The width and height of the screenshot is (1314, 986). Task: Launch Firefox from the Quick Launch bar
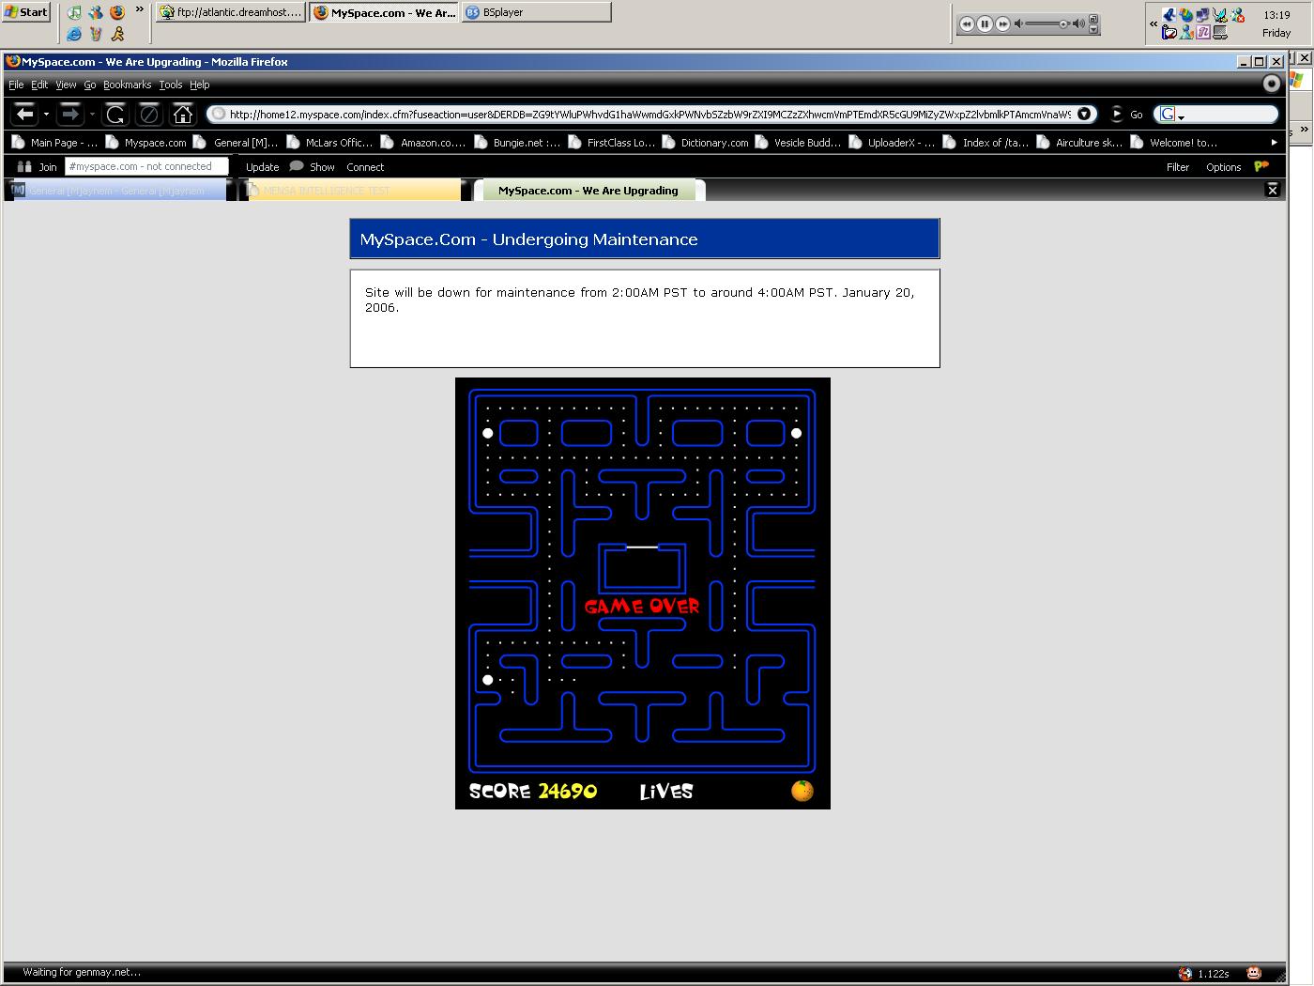[x=117, y=12]
